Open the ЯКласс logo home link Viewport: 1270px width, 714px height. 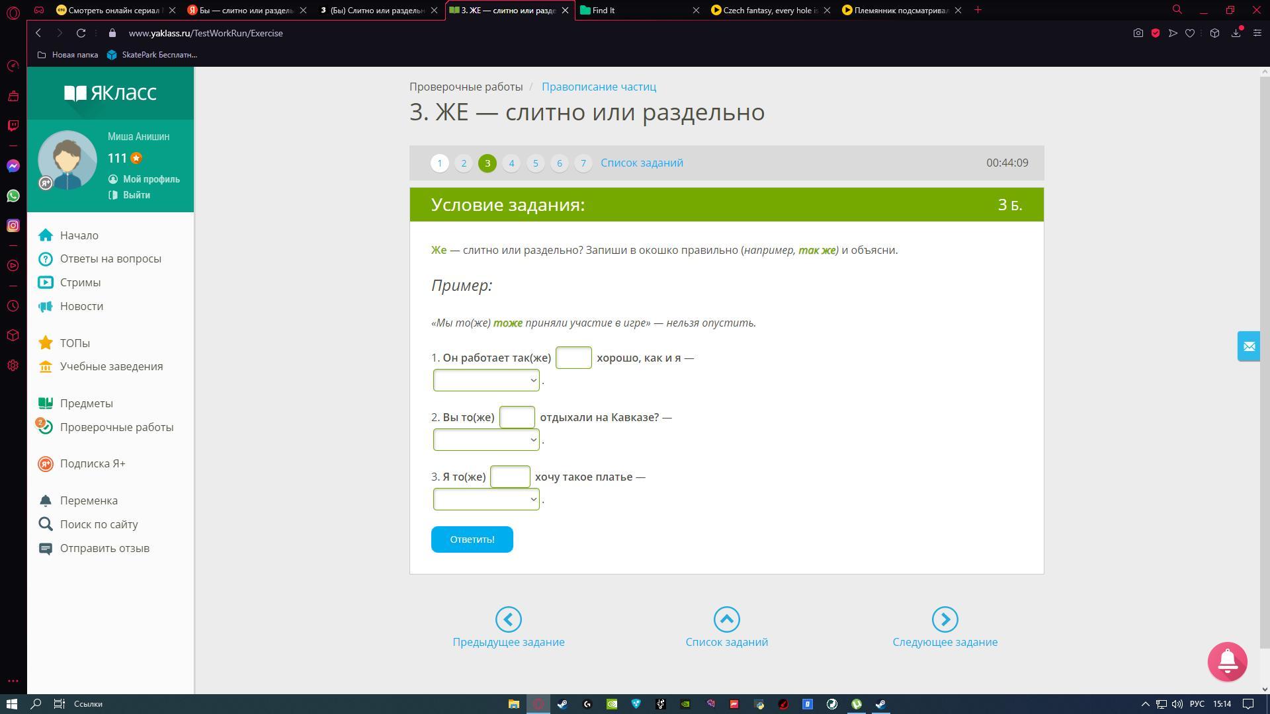point(110,93)
